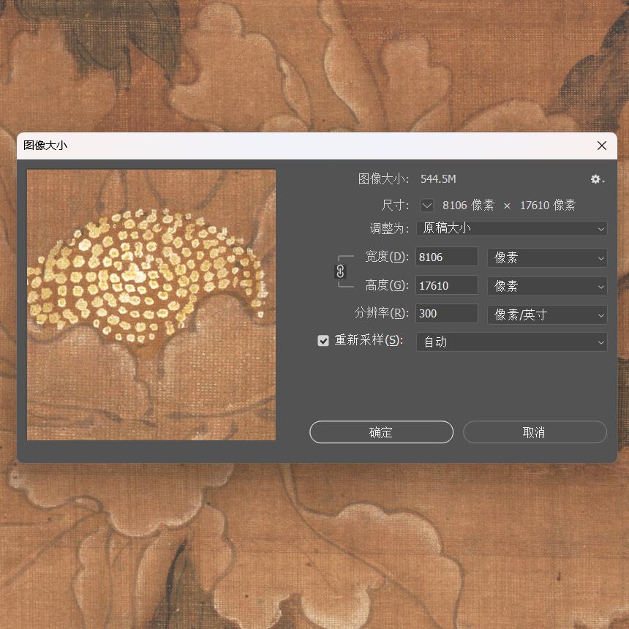Open the 高度 unit dropdown (像素)
Image resolution: width=629 pixels, height=629 pixels.
pyautogui.click(x=547, y=286)
